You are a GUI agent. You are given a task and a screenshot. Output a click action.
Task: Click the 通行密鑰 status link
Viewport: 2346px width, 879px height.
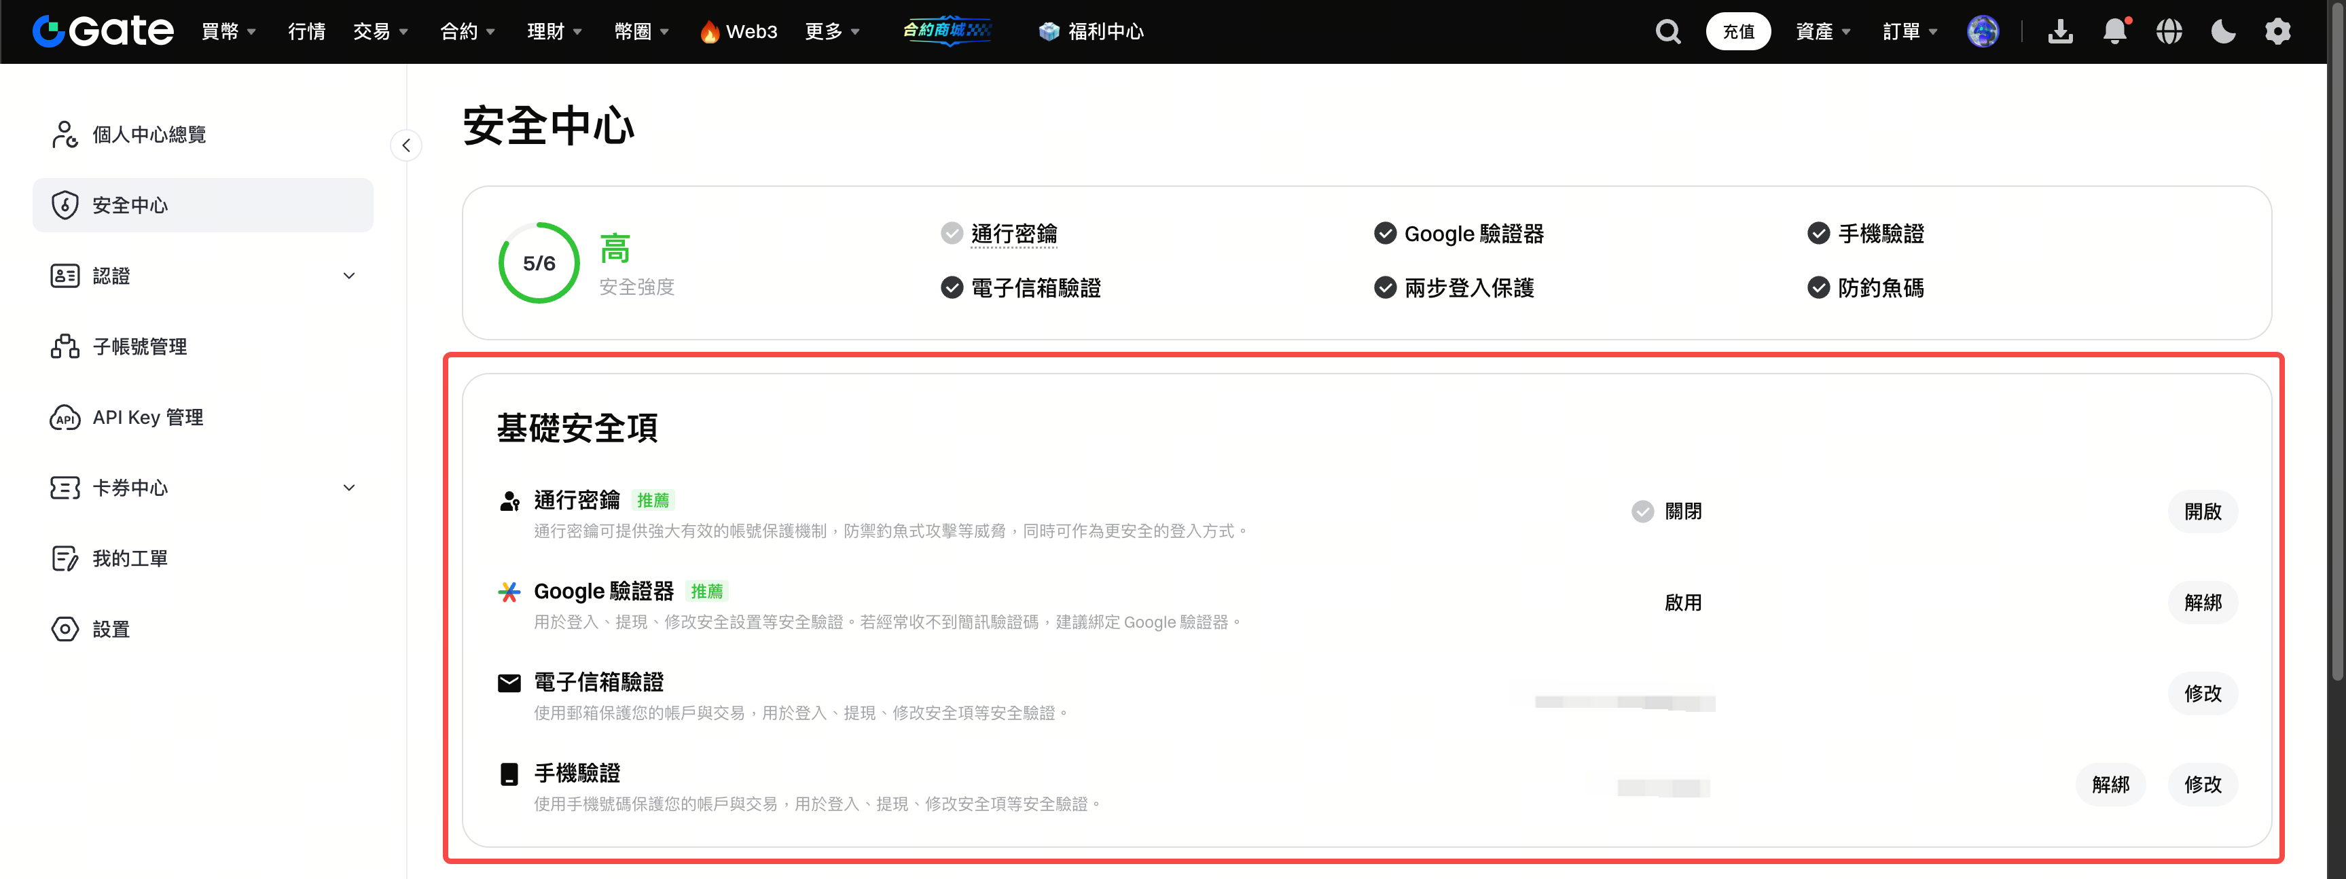pos(1013,234)
